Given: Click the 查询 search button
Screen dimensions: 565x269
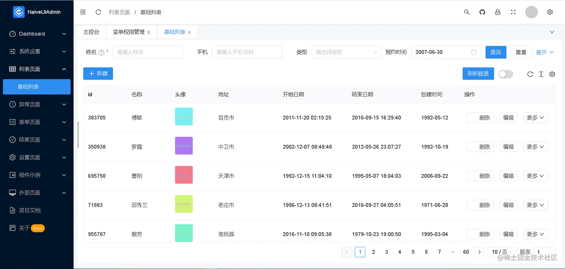Looking at the screenshot, I should tap(495, 52).
